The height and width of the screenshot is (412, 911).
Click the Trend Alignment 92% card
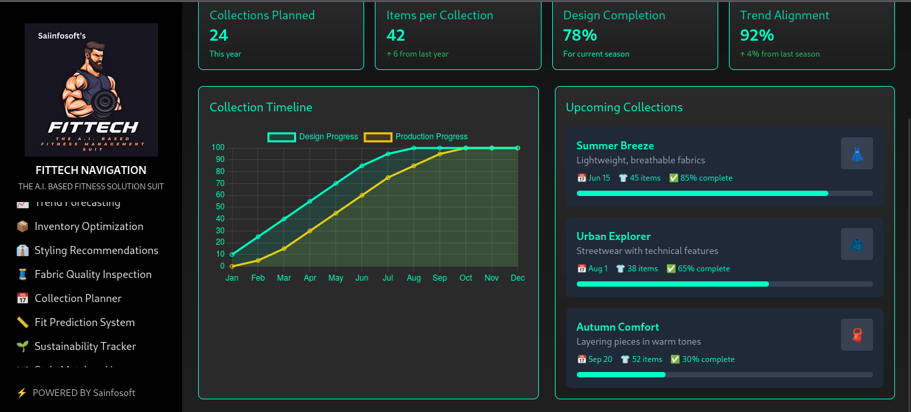pyautogui.click(x=812, y=35)
